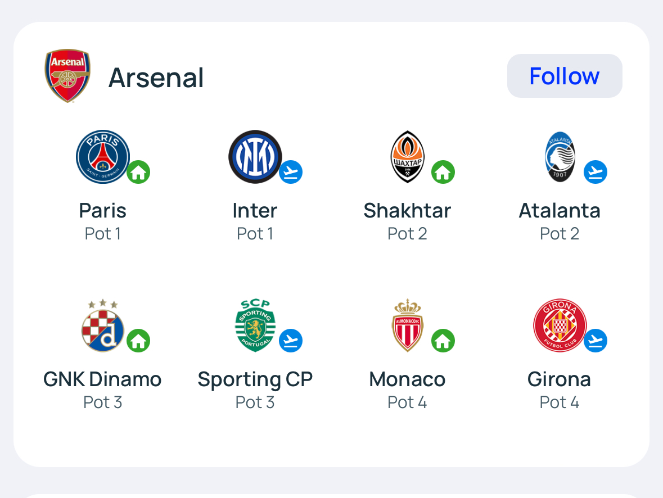Click the green home badge beside Paris

pos(138,172)
